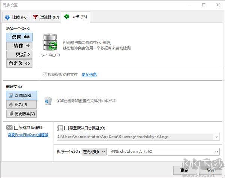
Task: Click the recycle bin icon beside description
Action: [x=48, y=101]
